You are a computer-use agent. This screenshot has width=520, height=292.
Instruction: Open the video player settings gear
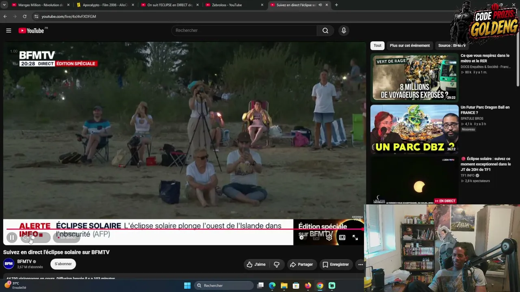(329, 238)
